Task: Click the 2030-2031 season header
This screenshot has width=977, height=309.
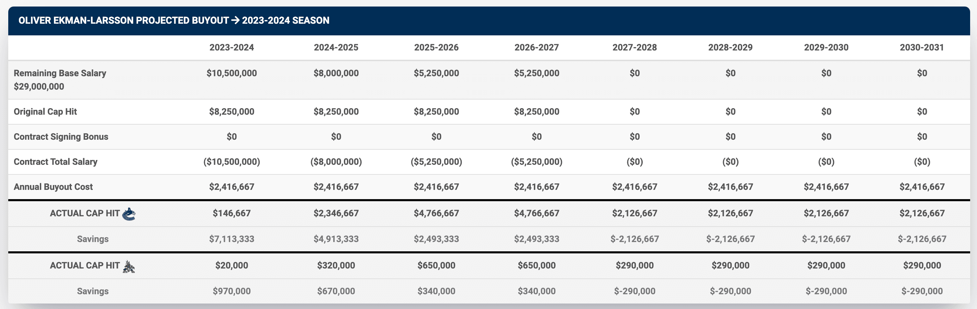Action: pos(921,47)
